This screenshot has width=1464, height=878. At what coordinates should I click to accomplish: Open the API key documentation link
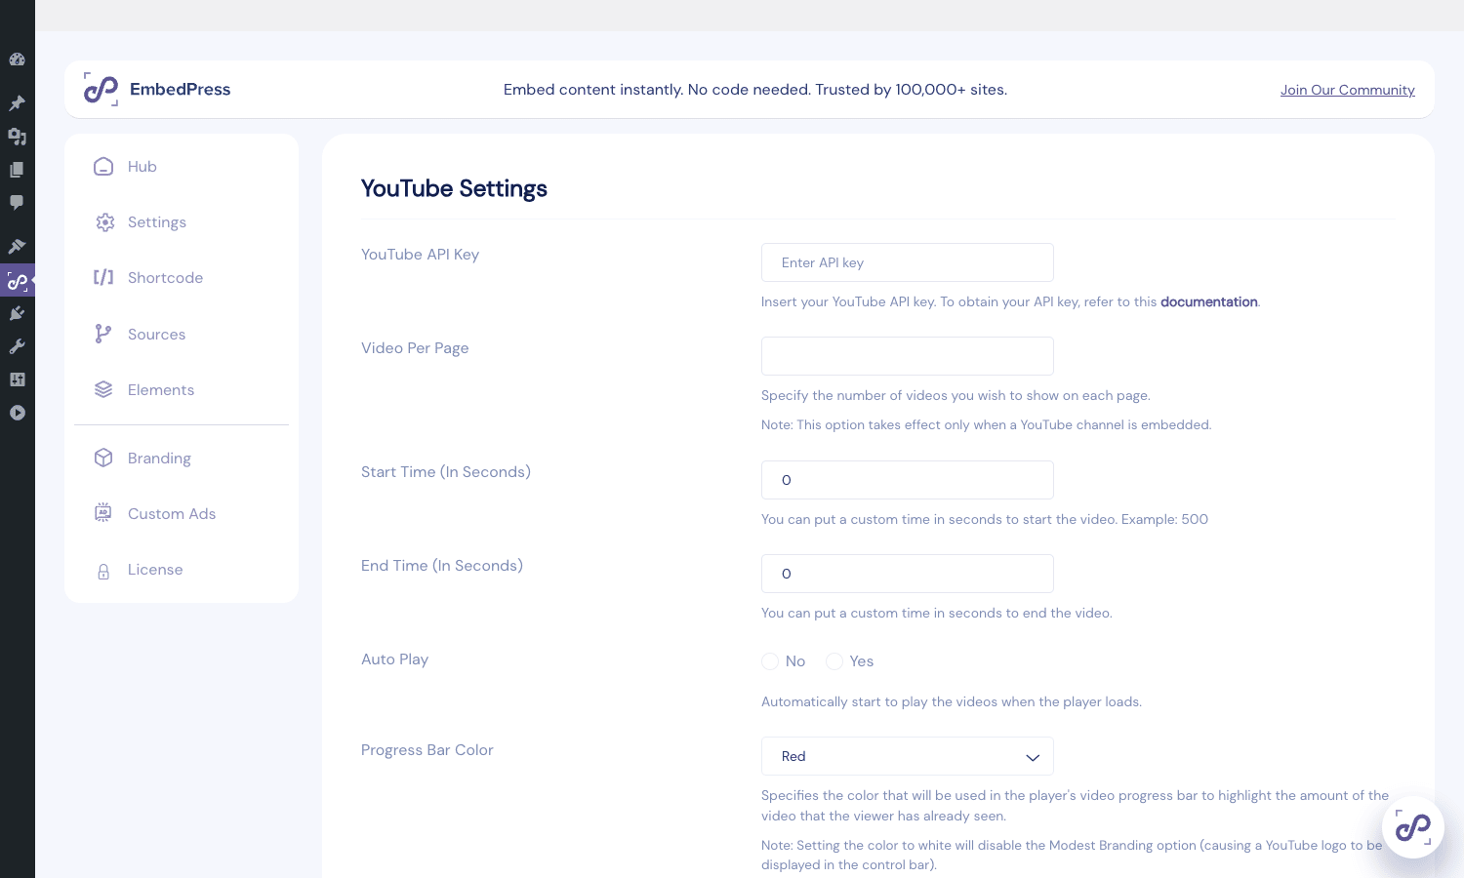click(x=1208, y=301)
